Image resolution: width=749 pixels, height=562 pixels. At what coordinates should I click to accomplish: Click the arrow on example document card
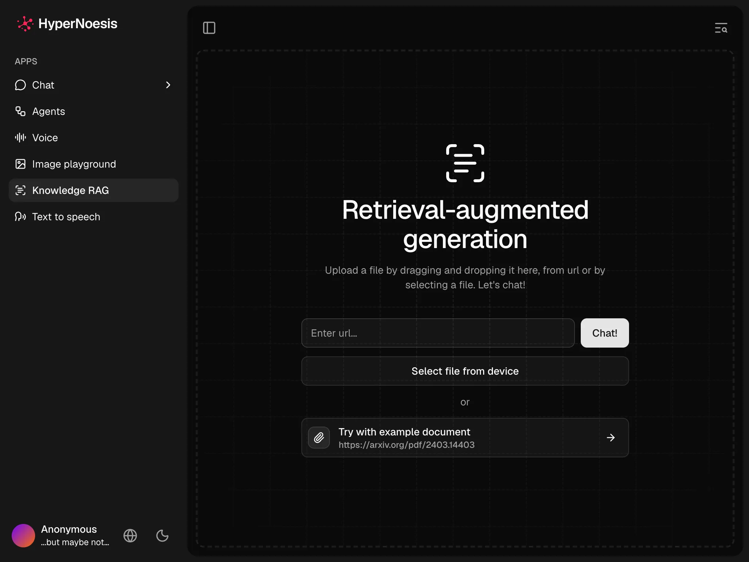point(611,438)
